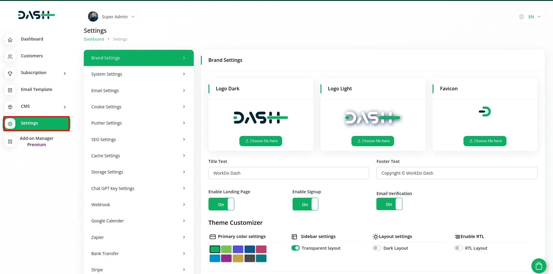Click the Logo Dark preview image
553x274 pixels.
[261, 117]
